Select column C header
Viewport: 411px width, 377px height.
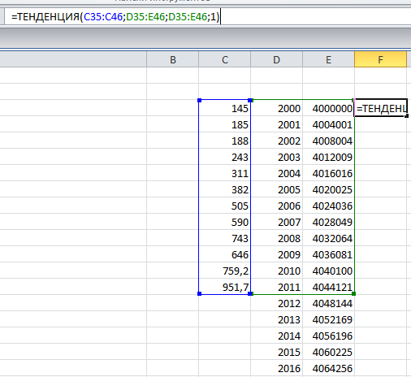[225, 59]
